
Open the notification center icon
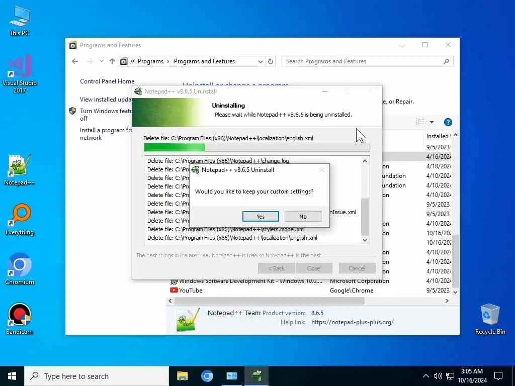(498, 376)
